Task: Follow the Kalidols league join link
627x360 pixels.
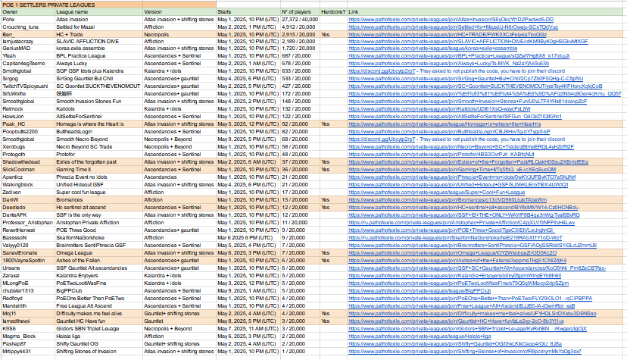Action: 439,109
